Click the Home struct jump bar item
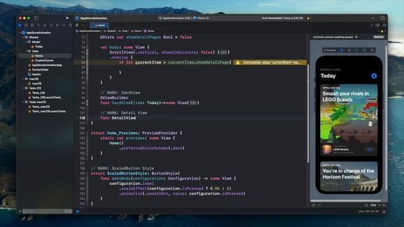Screen dimensions: 404x227 pos(149,31)
